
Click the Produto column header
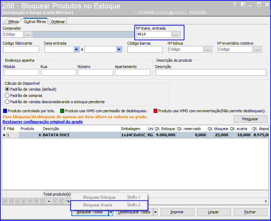pyautogui.click(x=31, y=129)
